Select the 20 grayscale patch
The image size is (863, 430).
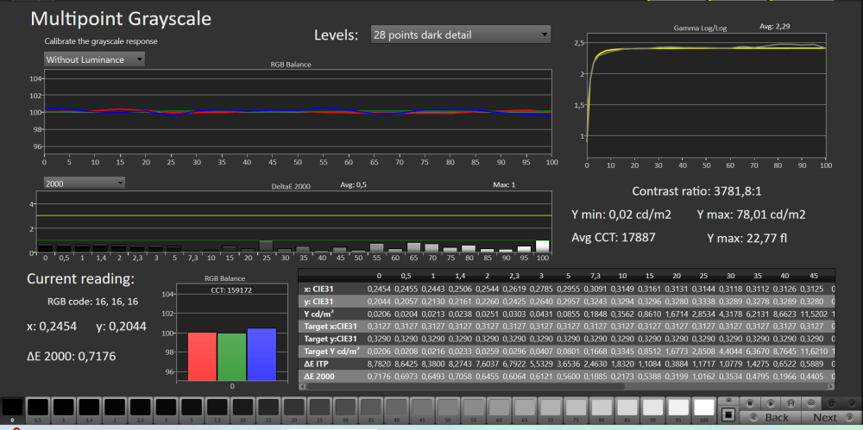(x=294, y=411)
